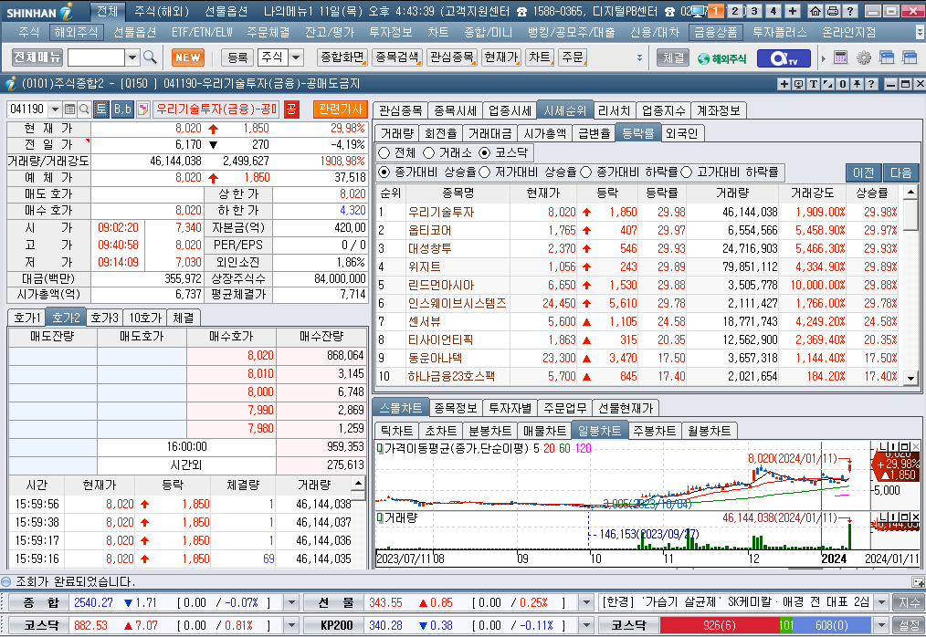Viewport: 926px width, 637px height.
Task: Click the last window-arrangement icon in toolbar
Action: tap(910, 57)
